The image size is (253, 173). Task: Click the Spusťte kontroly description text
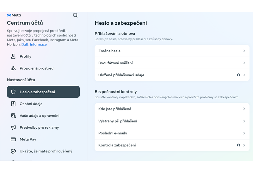click(x=167, y=97)
